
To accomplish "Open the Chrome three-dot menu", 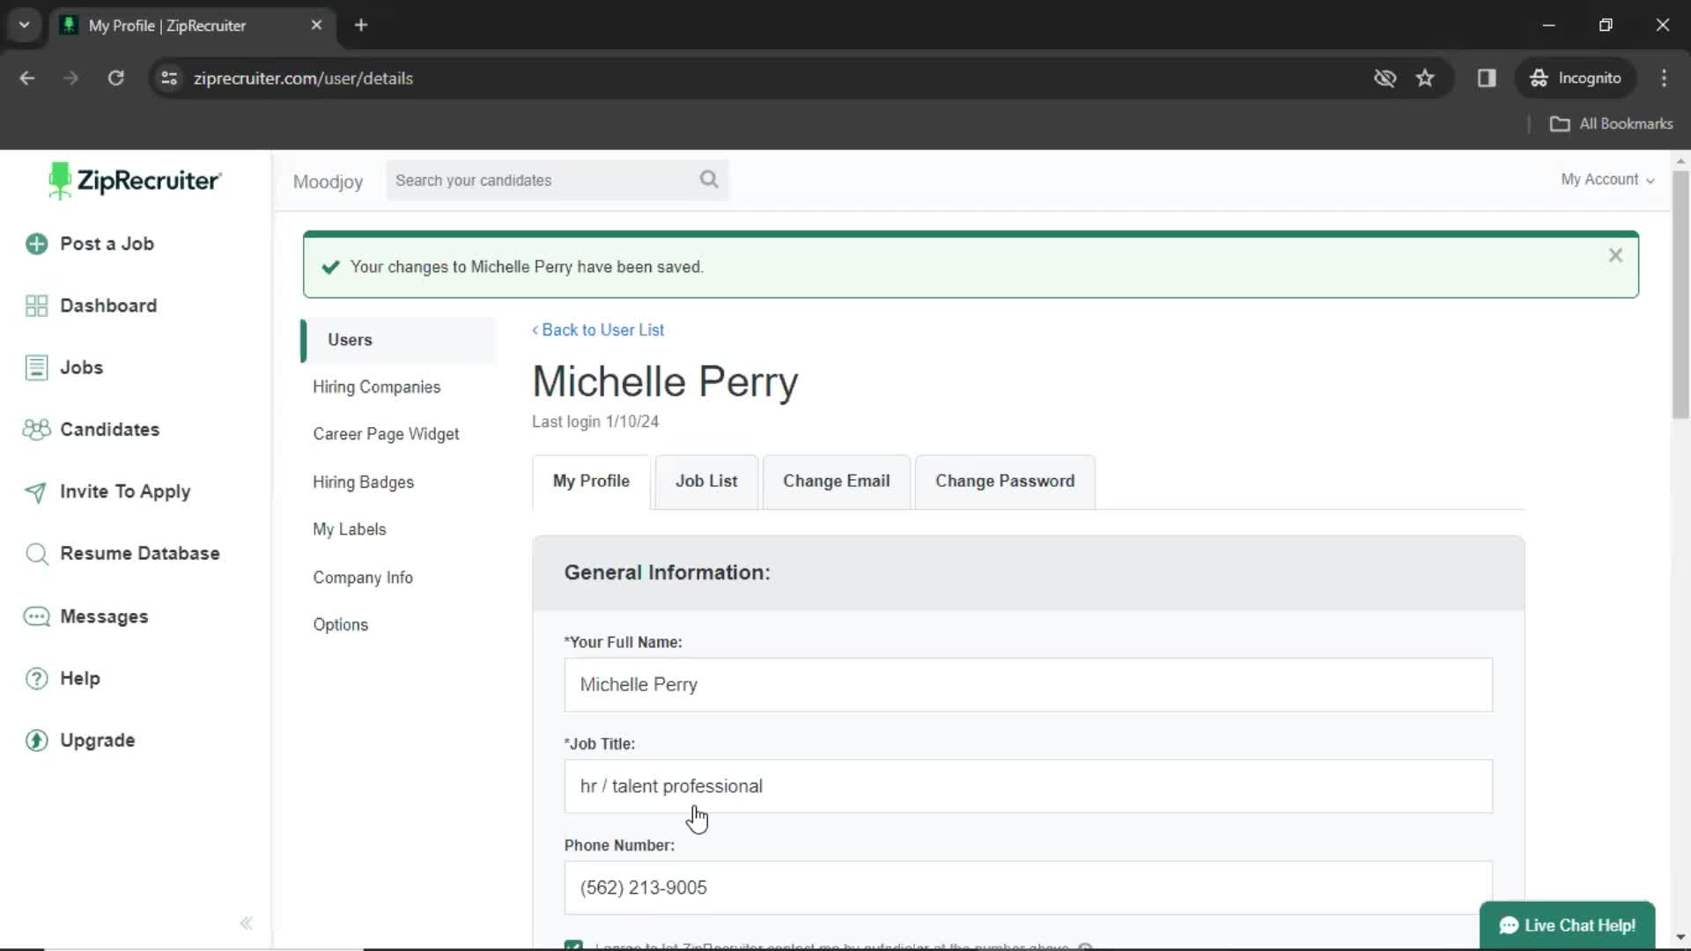I will (1664, 78).
